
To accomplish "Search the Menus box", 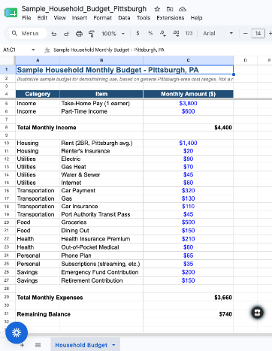I will click(27, 33).
